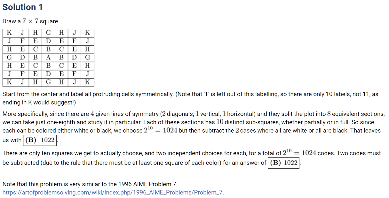Select the K cell in the grid's top-right corner
Viewport: 389px width, 198px height.
(x=87, y=33)
